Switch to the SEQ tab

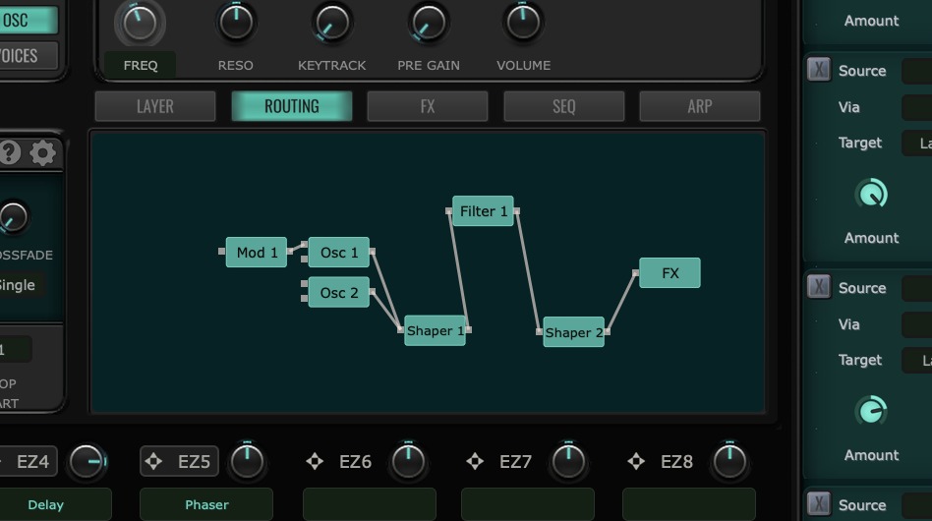coord(563,106)
